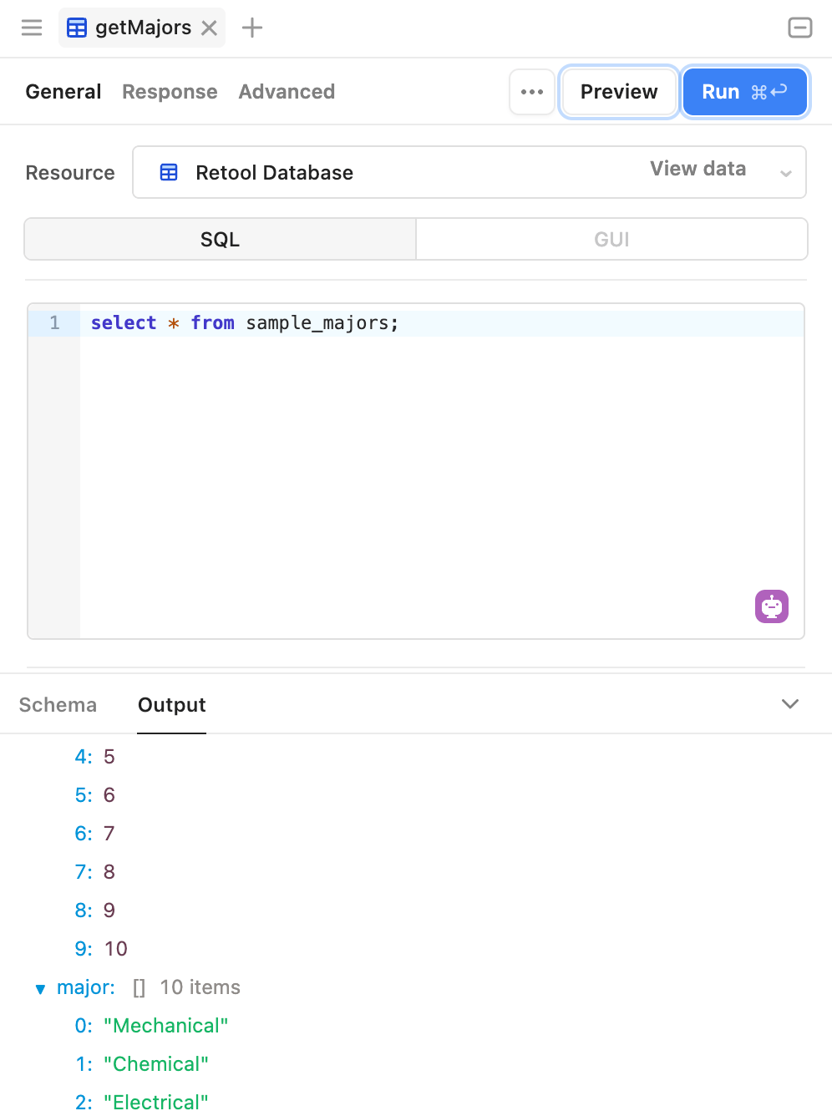Collapse the output panel chevron
The image size is (832, 1116).
pos(790,704)
